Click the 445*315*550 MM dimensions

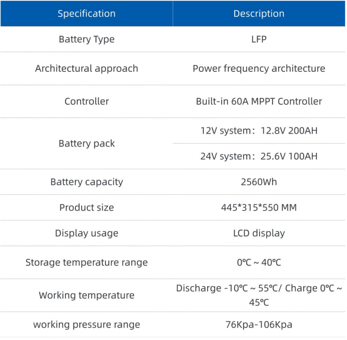click(x=259, y=208)
